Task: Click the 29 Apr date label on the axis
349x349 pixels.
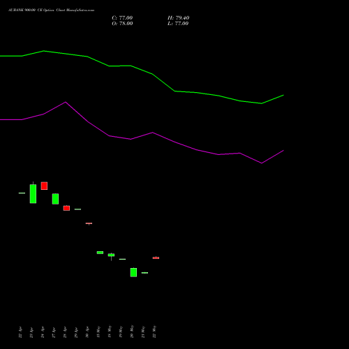Action: click(x=76, y=332)
